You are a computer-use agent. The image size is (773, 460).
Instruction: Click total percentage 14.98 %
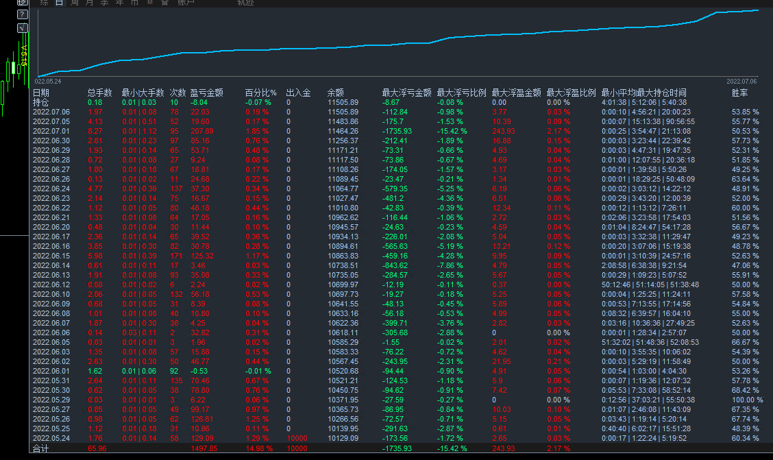(259, 448)
